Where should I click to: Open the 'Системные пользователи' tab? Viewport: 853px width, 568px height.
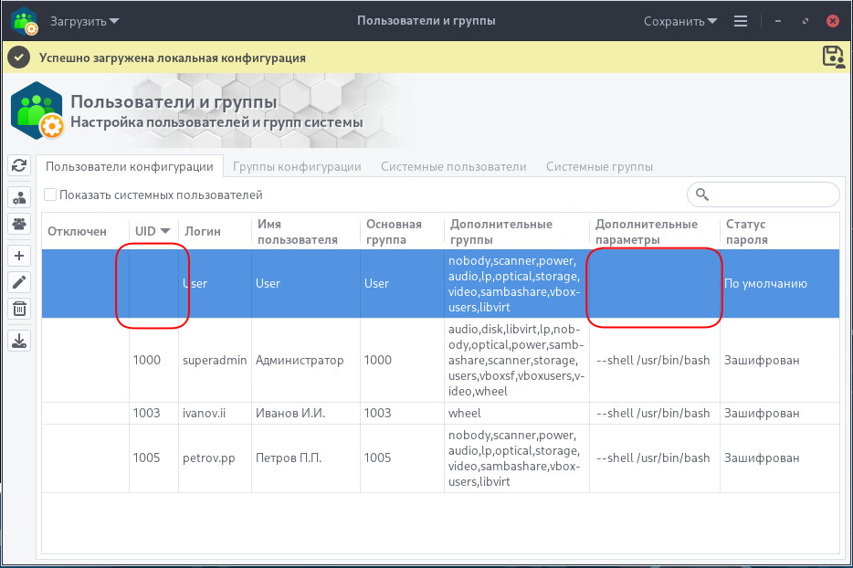click(x=453, y=166)
